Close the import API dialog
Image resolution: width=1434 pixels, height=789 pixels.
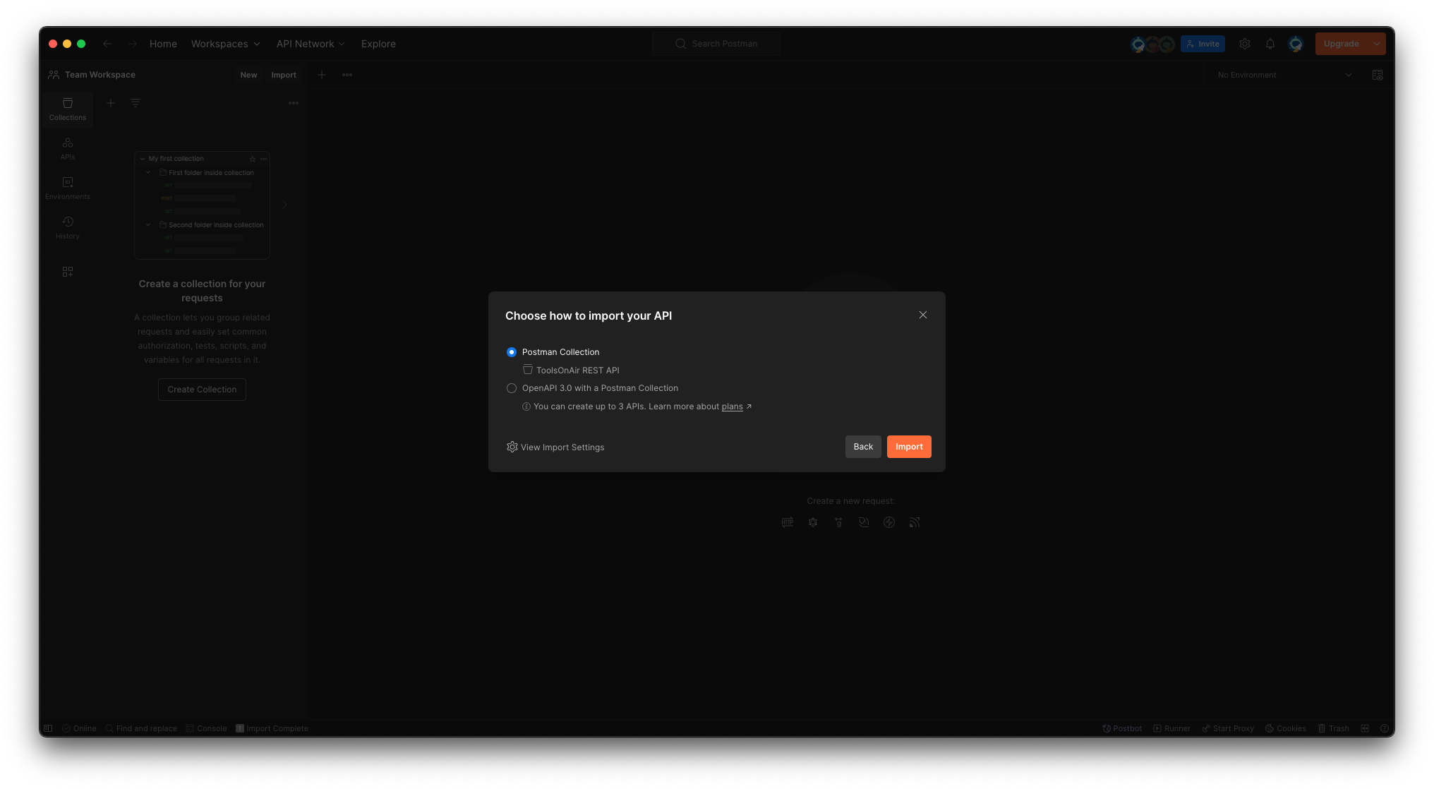(923, 315)
